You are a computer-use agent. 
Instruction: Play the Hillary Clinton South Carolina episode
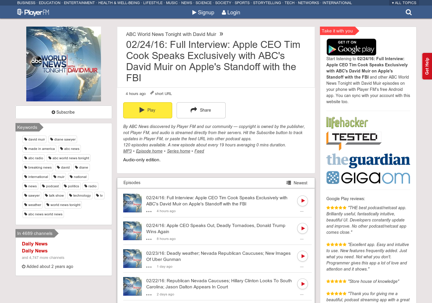pyautogui.click(x=302, y=284)
